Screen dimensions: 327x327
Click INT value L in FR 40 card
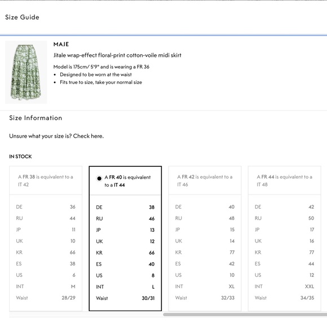[153, 287]
